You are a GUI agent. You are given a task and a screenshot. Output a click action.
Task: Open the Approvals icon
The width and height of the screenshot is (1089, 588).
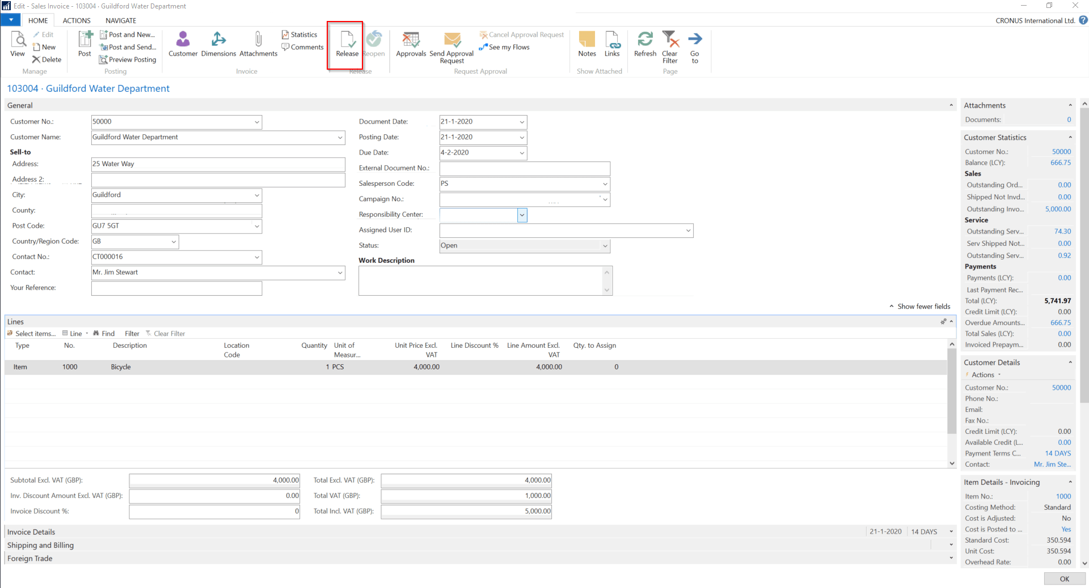411,40
